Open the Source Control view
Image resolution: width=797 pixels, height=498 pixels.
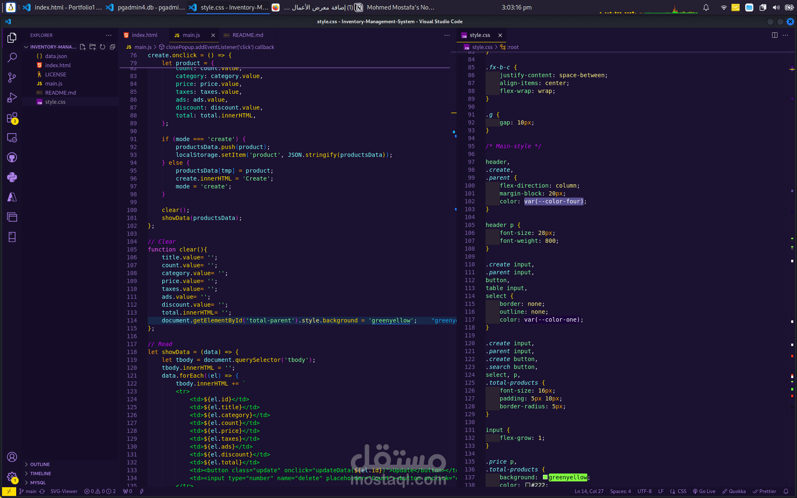coord(12,78)
